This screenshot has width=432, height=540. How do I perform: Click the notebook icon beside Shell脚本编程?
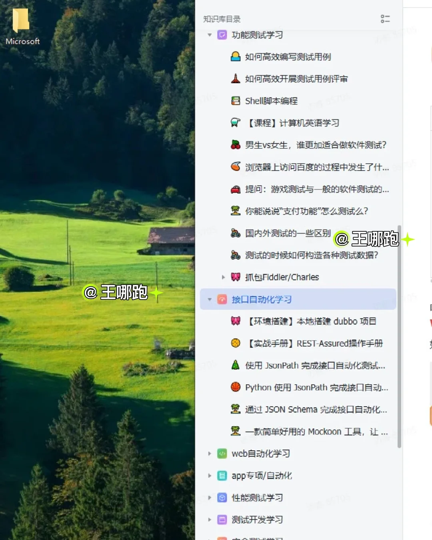click(x=236, y=100)
